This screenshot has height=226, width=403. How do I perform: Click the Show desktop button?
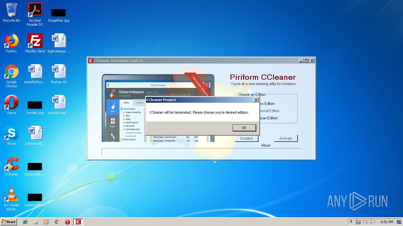tap(400, 222)
